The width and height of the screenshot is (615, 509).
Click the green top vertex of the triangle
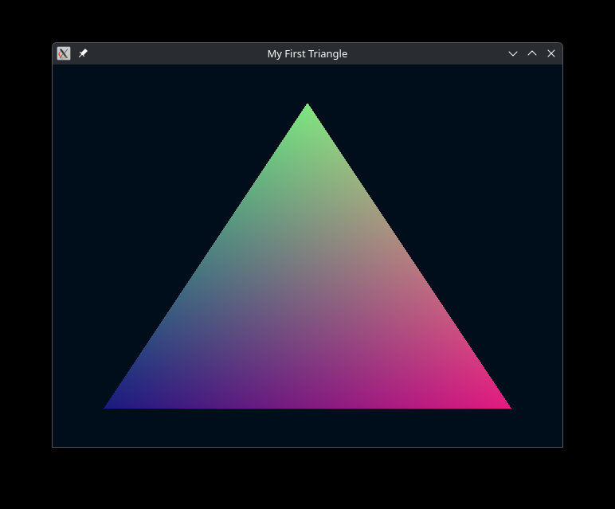point(307,108)
